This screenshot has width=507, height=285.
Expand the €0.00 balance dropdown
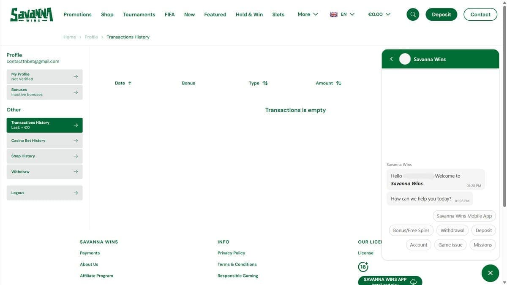pyautogui.click(x=379, y=14)
